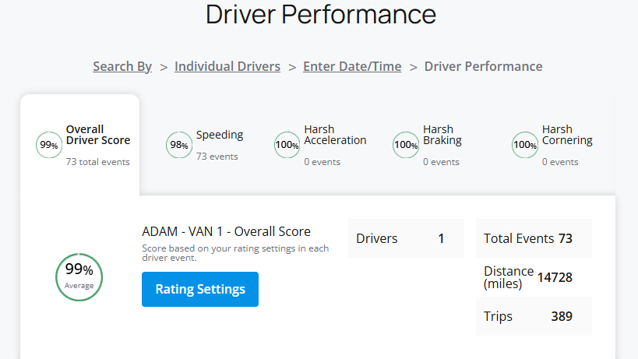Click the 99% Overall Driver Score circle icon

click(x=49, y=145)
